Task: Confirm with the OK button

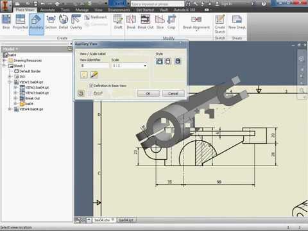Action: click(148, 94)
